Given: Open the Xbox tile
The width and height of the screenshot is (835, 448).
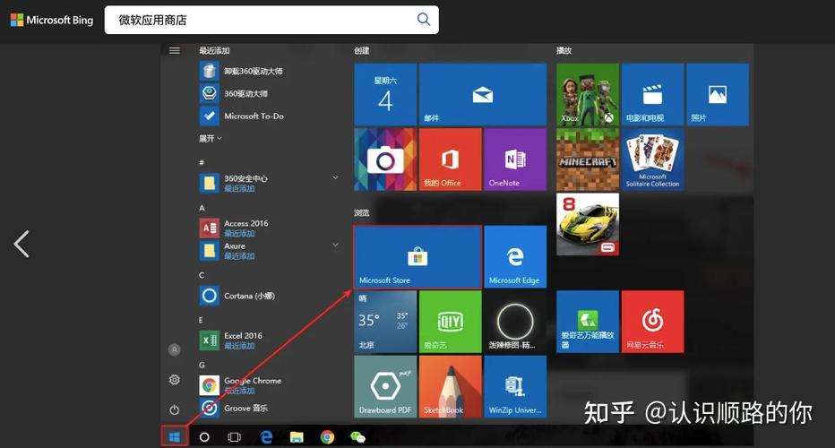Looking at the screenshot, I should (x=588, y=94).
